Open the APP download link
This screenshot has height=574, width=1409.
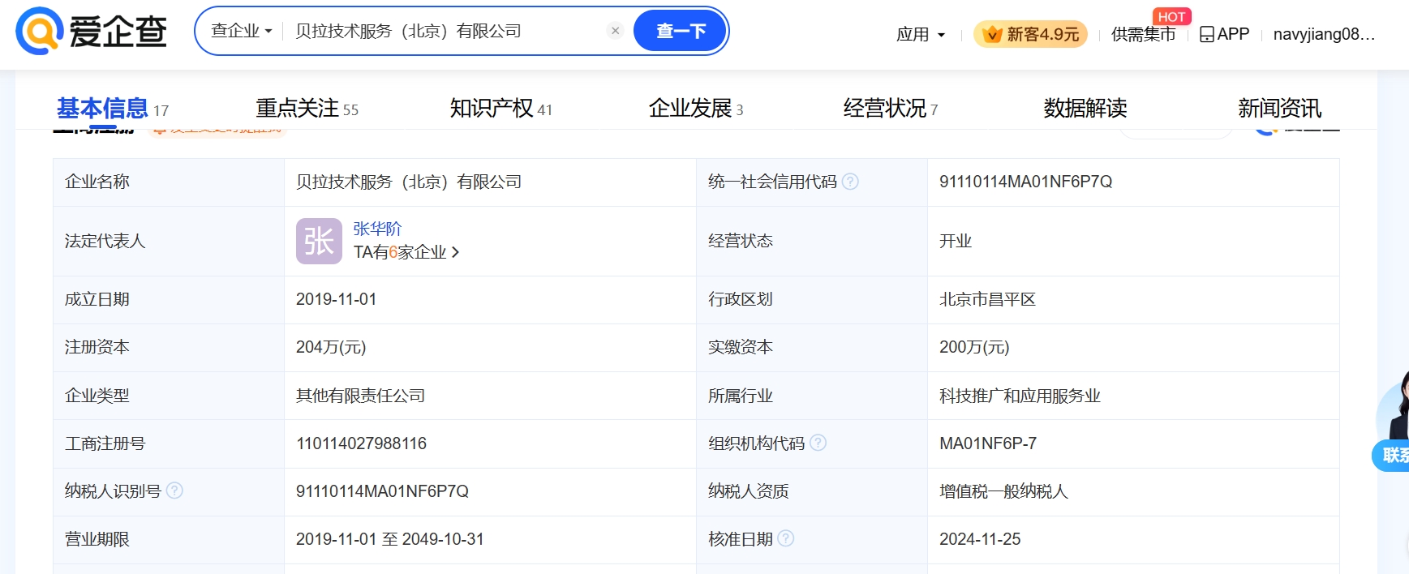1224,34
